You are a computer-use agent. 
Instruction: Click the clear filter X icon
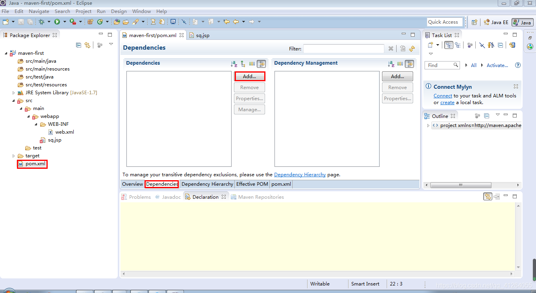(x=391, y=49)
